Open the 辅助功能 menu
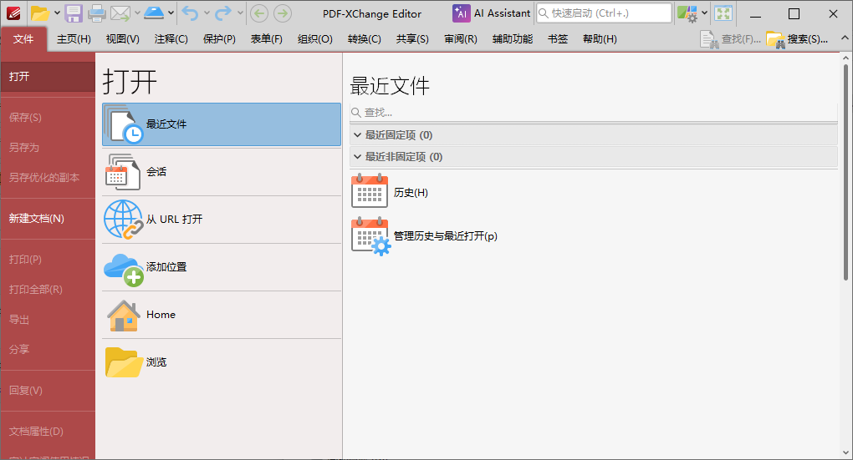The image size is (853, 460). [513, 39]
